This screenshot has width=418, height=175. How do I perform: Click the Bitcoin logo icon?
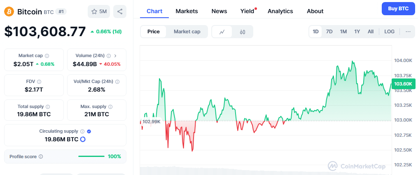tap(9, 12)
